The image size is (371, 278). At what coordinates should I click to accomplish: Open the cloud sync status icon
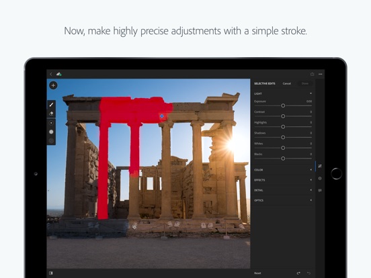pos(59,75)
